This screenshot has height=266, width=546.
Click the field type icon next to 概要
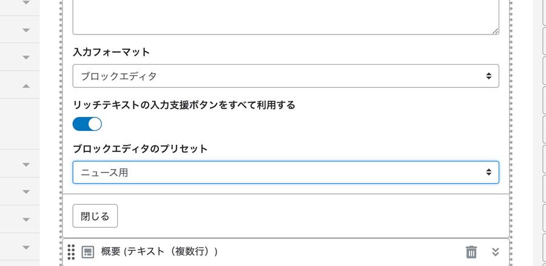pyautogui.click(x=88, y=252)
